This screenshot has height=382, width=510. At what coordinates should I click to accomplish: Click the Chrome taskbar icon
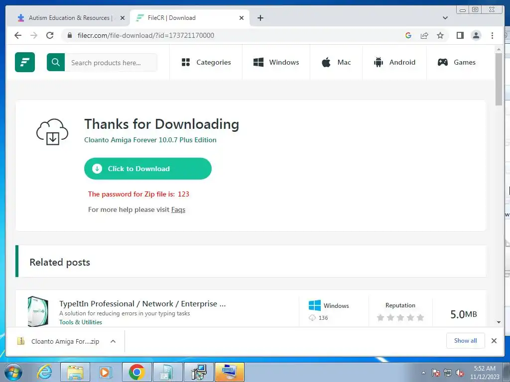pyautogui.click(x=136, y=372)
